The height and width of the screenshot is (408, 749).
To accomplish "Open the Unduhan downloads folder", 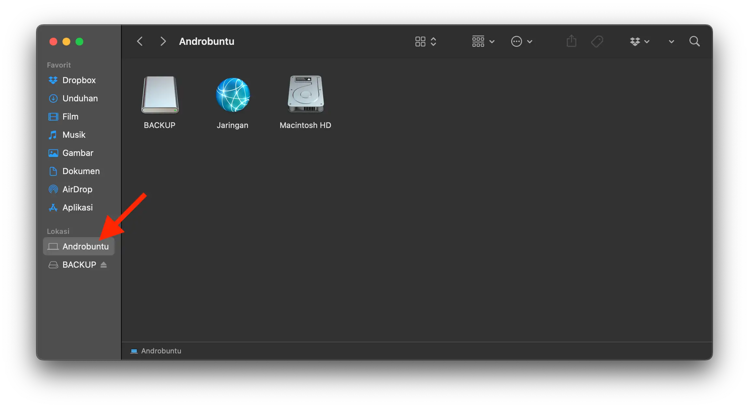I will 80,98.
